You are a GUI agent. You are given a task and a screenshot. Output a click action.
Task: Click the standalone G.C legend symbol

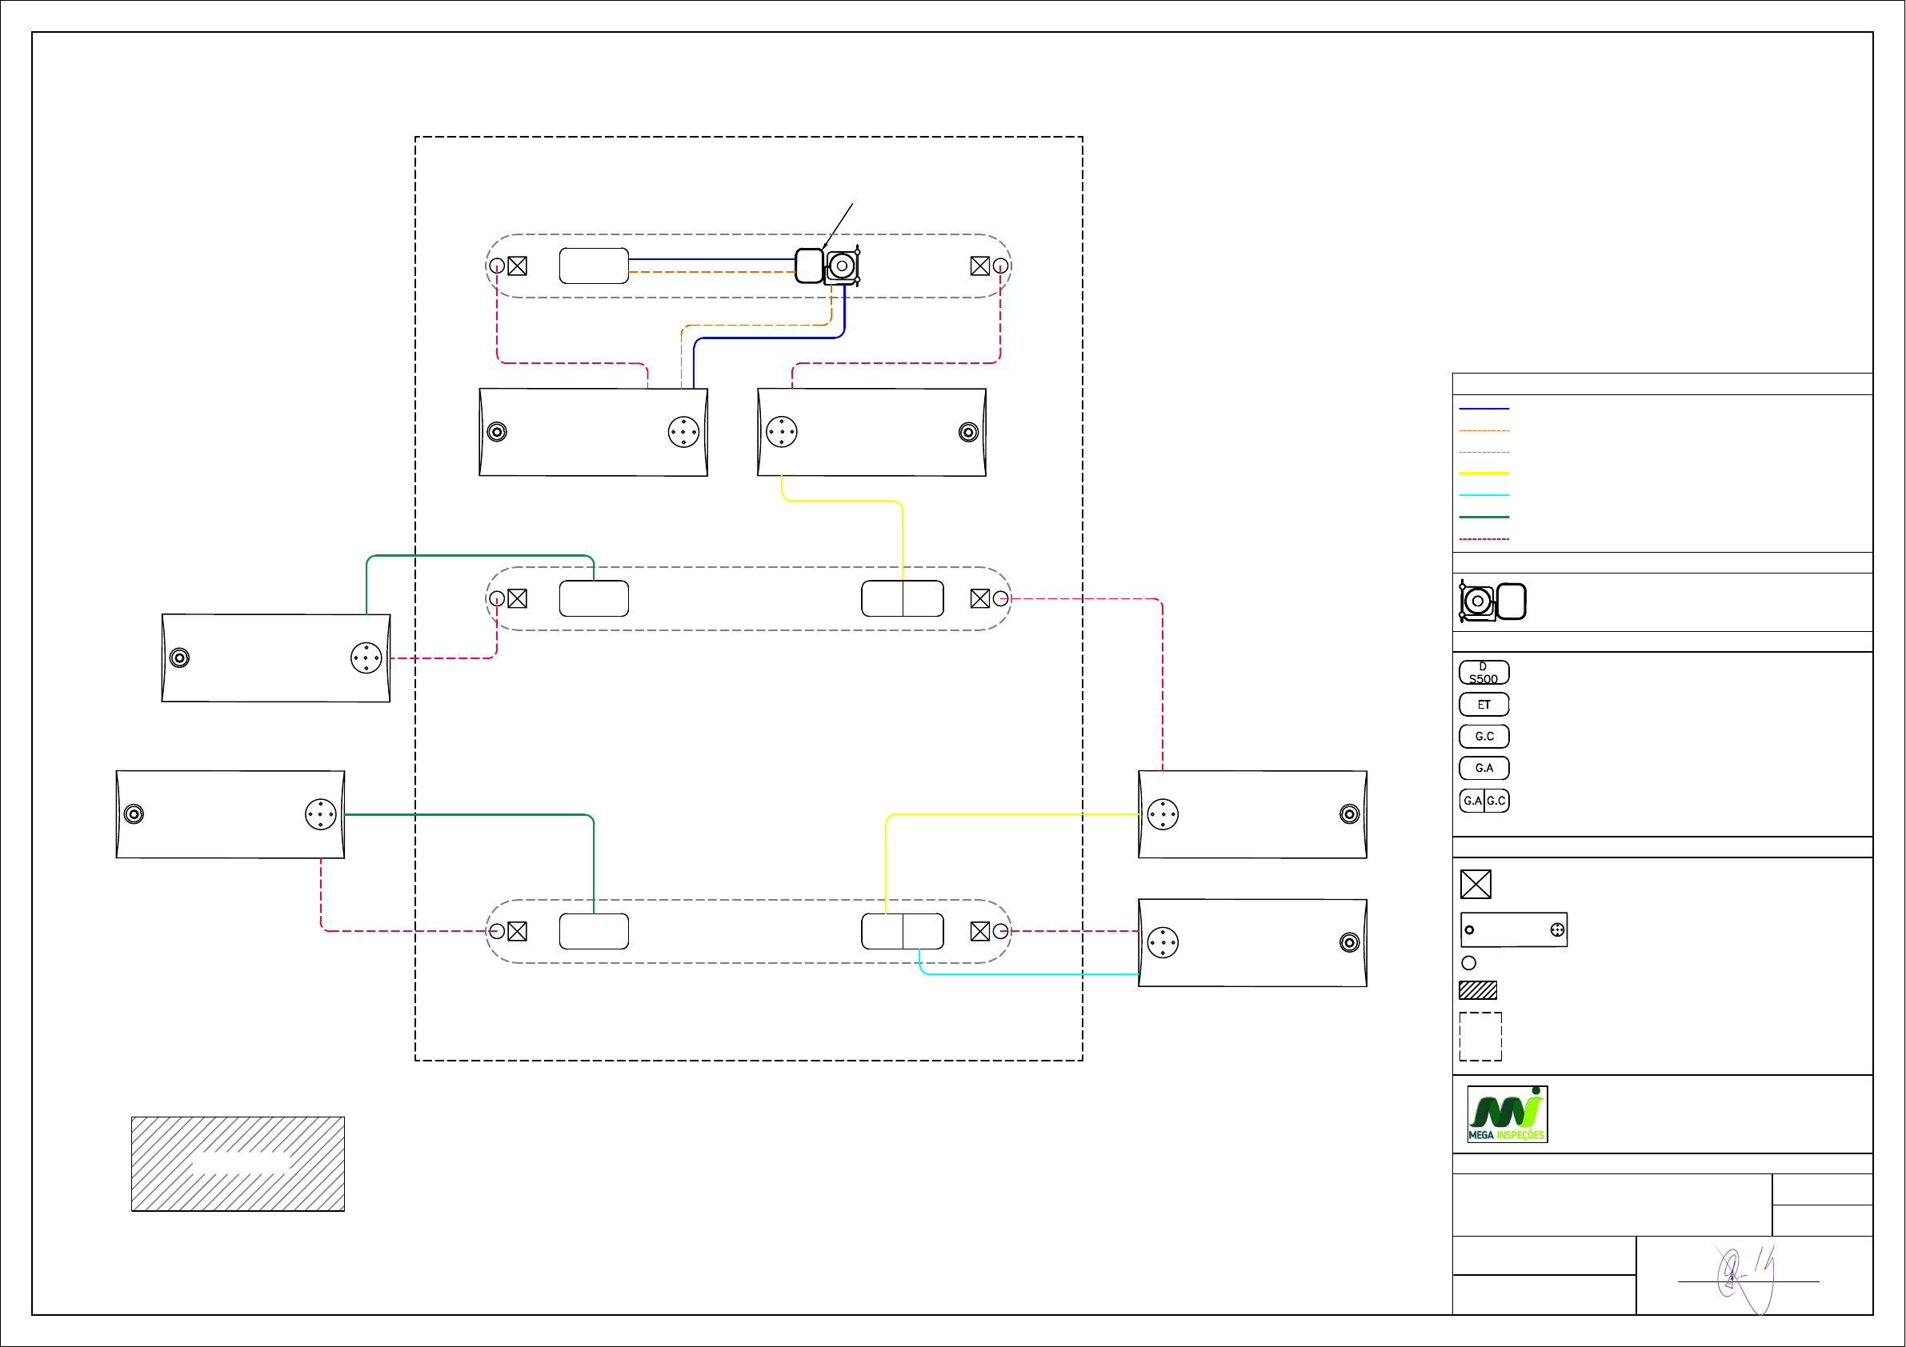1484,736
